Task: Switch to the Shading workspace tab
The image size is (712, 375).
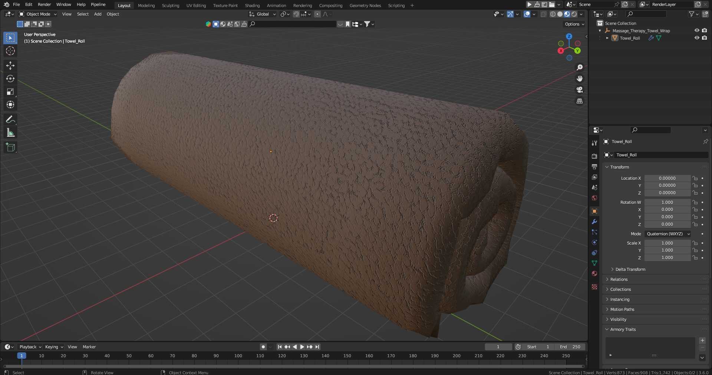Action: click(x=252, y=6)
